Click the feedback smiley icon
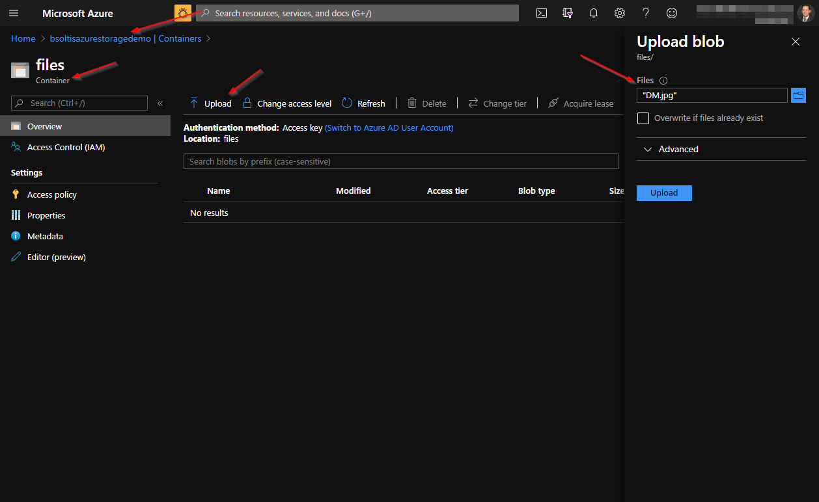 pyautogui.click(x=671, y=13)
